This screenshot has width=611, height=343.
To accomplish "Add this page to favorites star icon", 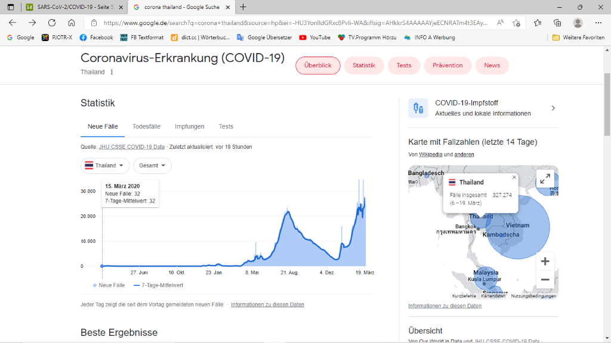I will coord(517,23).
